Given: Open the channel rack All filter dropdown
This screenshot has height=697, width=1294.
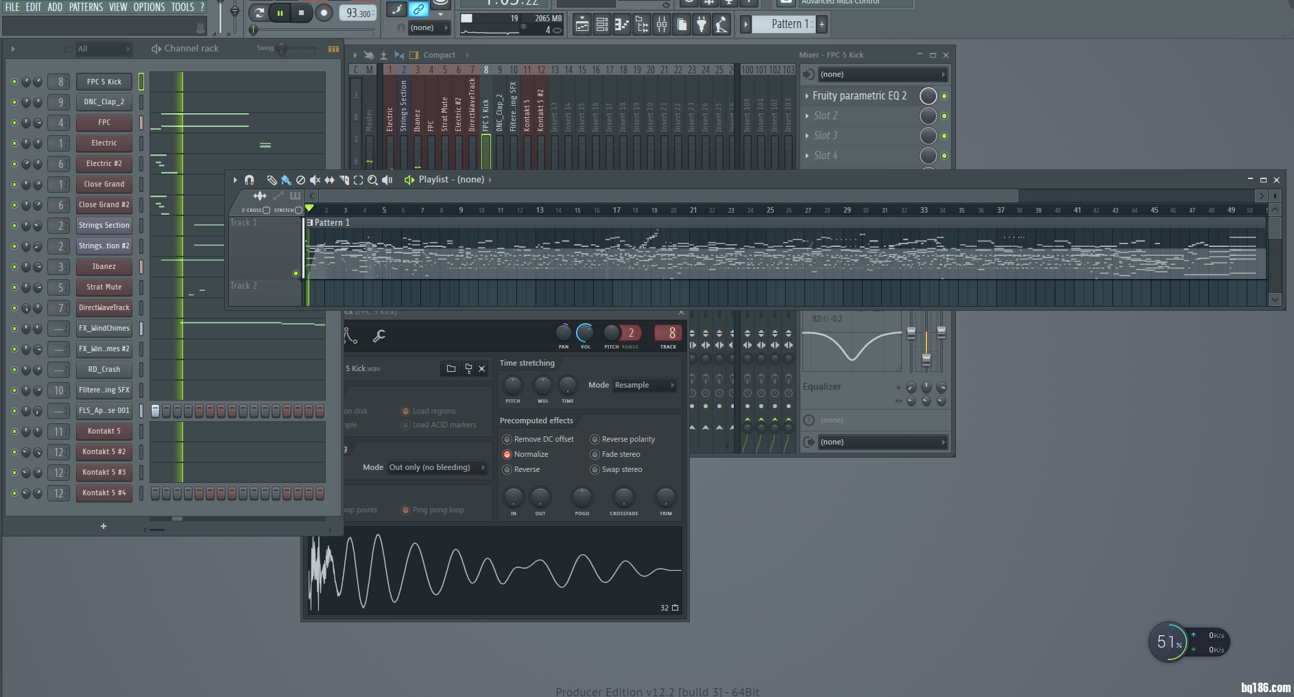Looking at the screenshot, I should click(x=103, y=49).
